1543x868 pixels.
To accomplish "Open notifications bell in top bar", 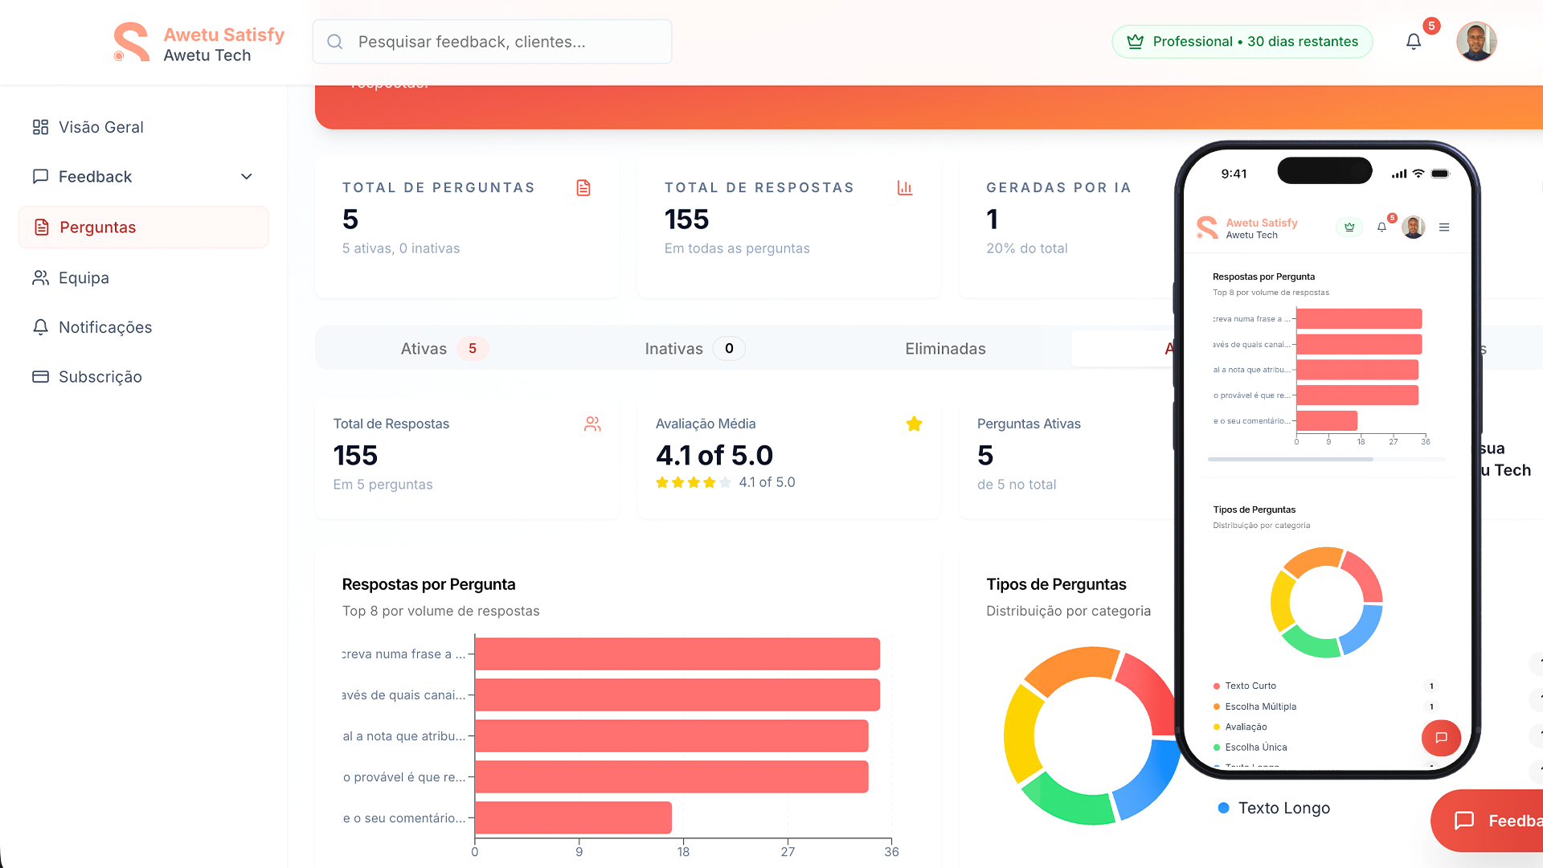I will (x=1414, y=42).
